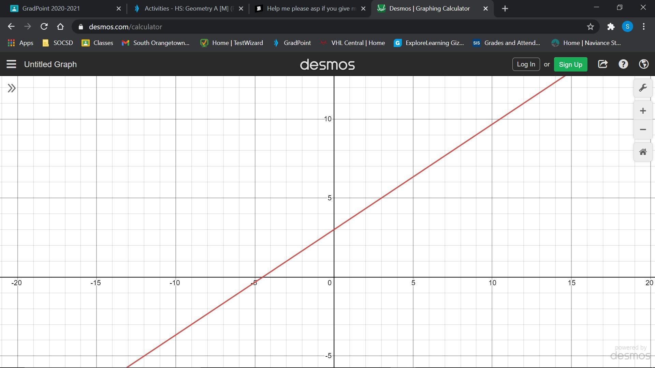Open the help question mark

pyautogui.click(x=623, y=64)
